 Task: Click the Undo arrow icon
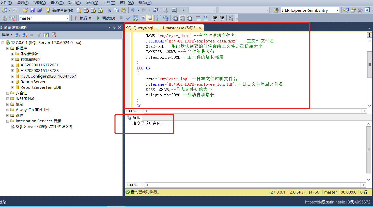[133, 10]
